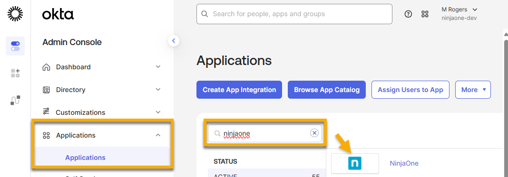The height and width of the screenshot is (177, 508).
Task: Collapse the sidebar with the left chevron button
Action: [x=174, y=41]
